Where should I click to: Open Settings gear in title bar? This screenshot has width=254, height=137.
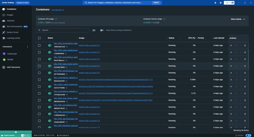[x=220, y=3]
